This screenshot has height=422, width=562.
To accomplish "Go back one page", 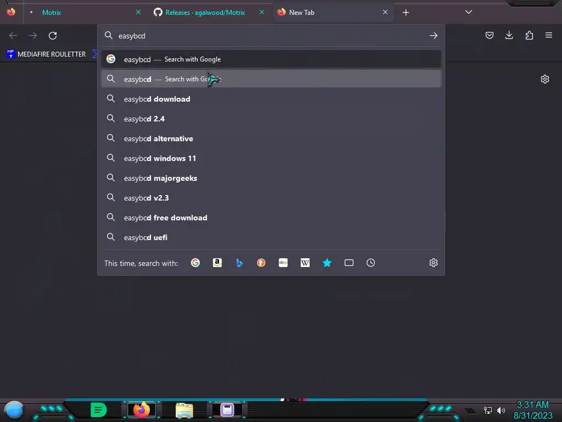I will [x=13, y=36].
